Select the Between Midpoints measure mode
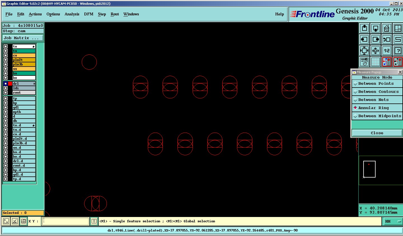 [377, 116]
